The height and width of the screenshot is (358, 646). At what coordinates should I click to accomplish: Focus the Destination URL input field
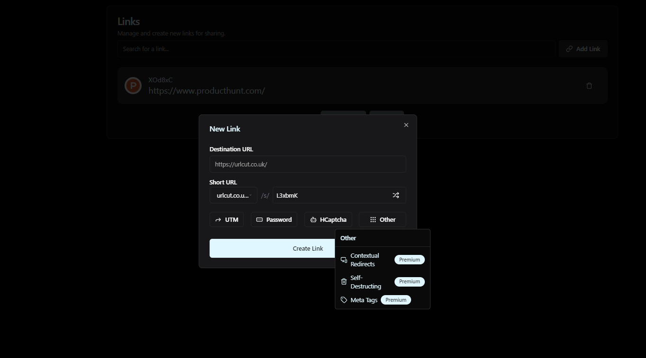[308, 164]
